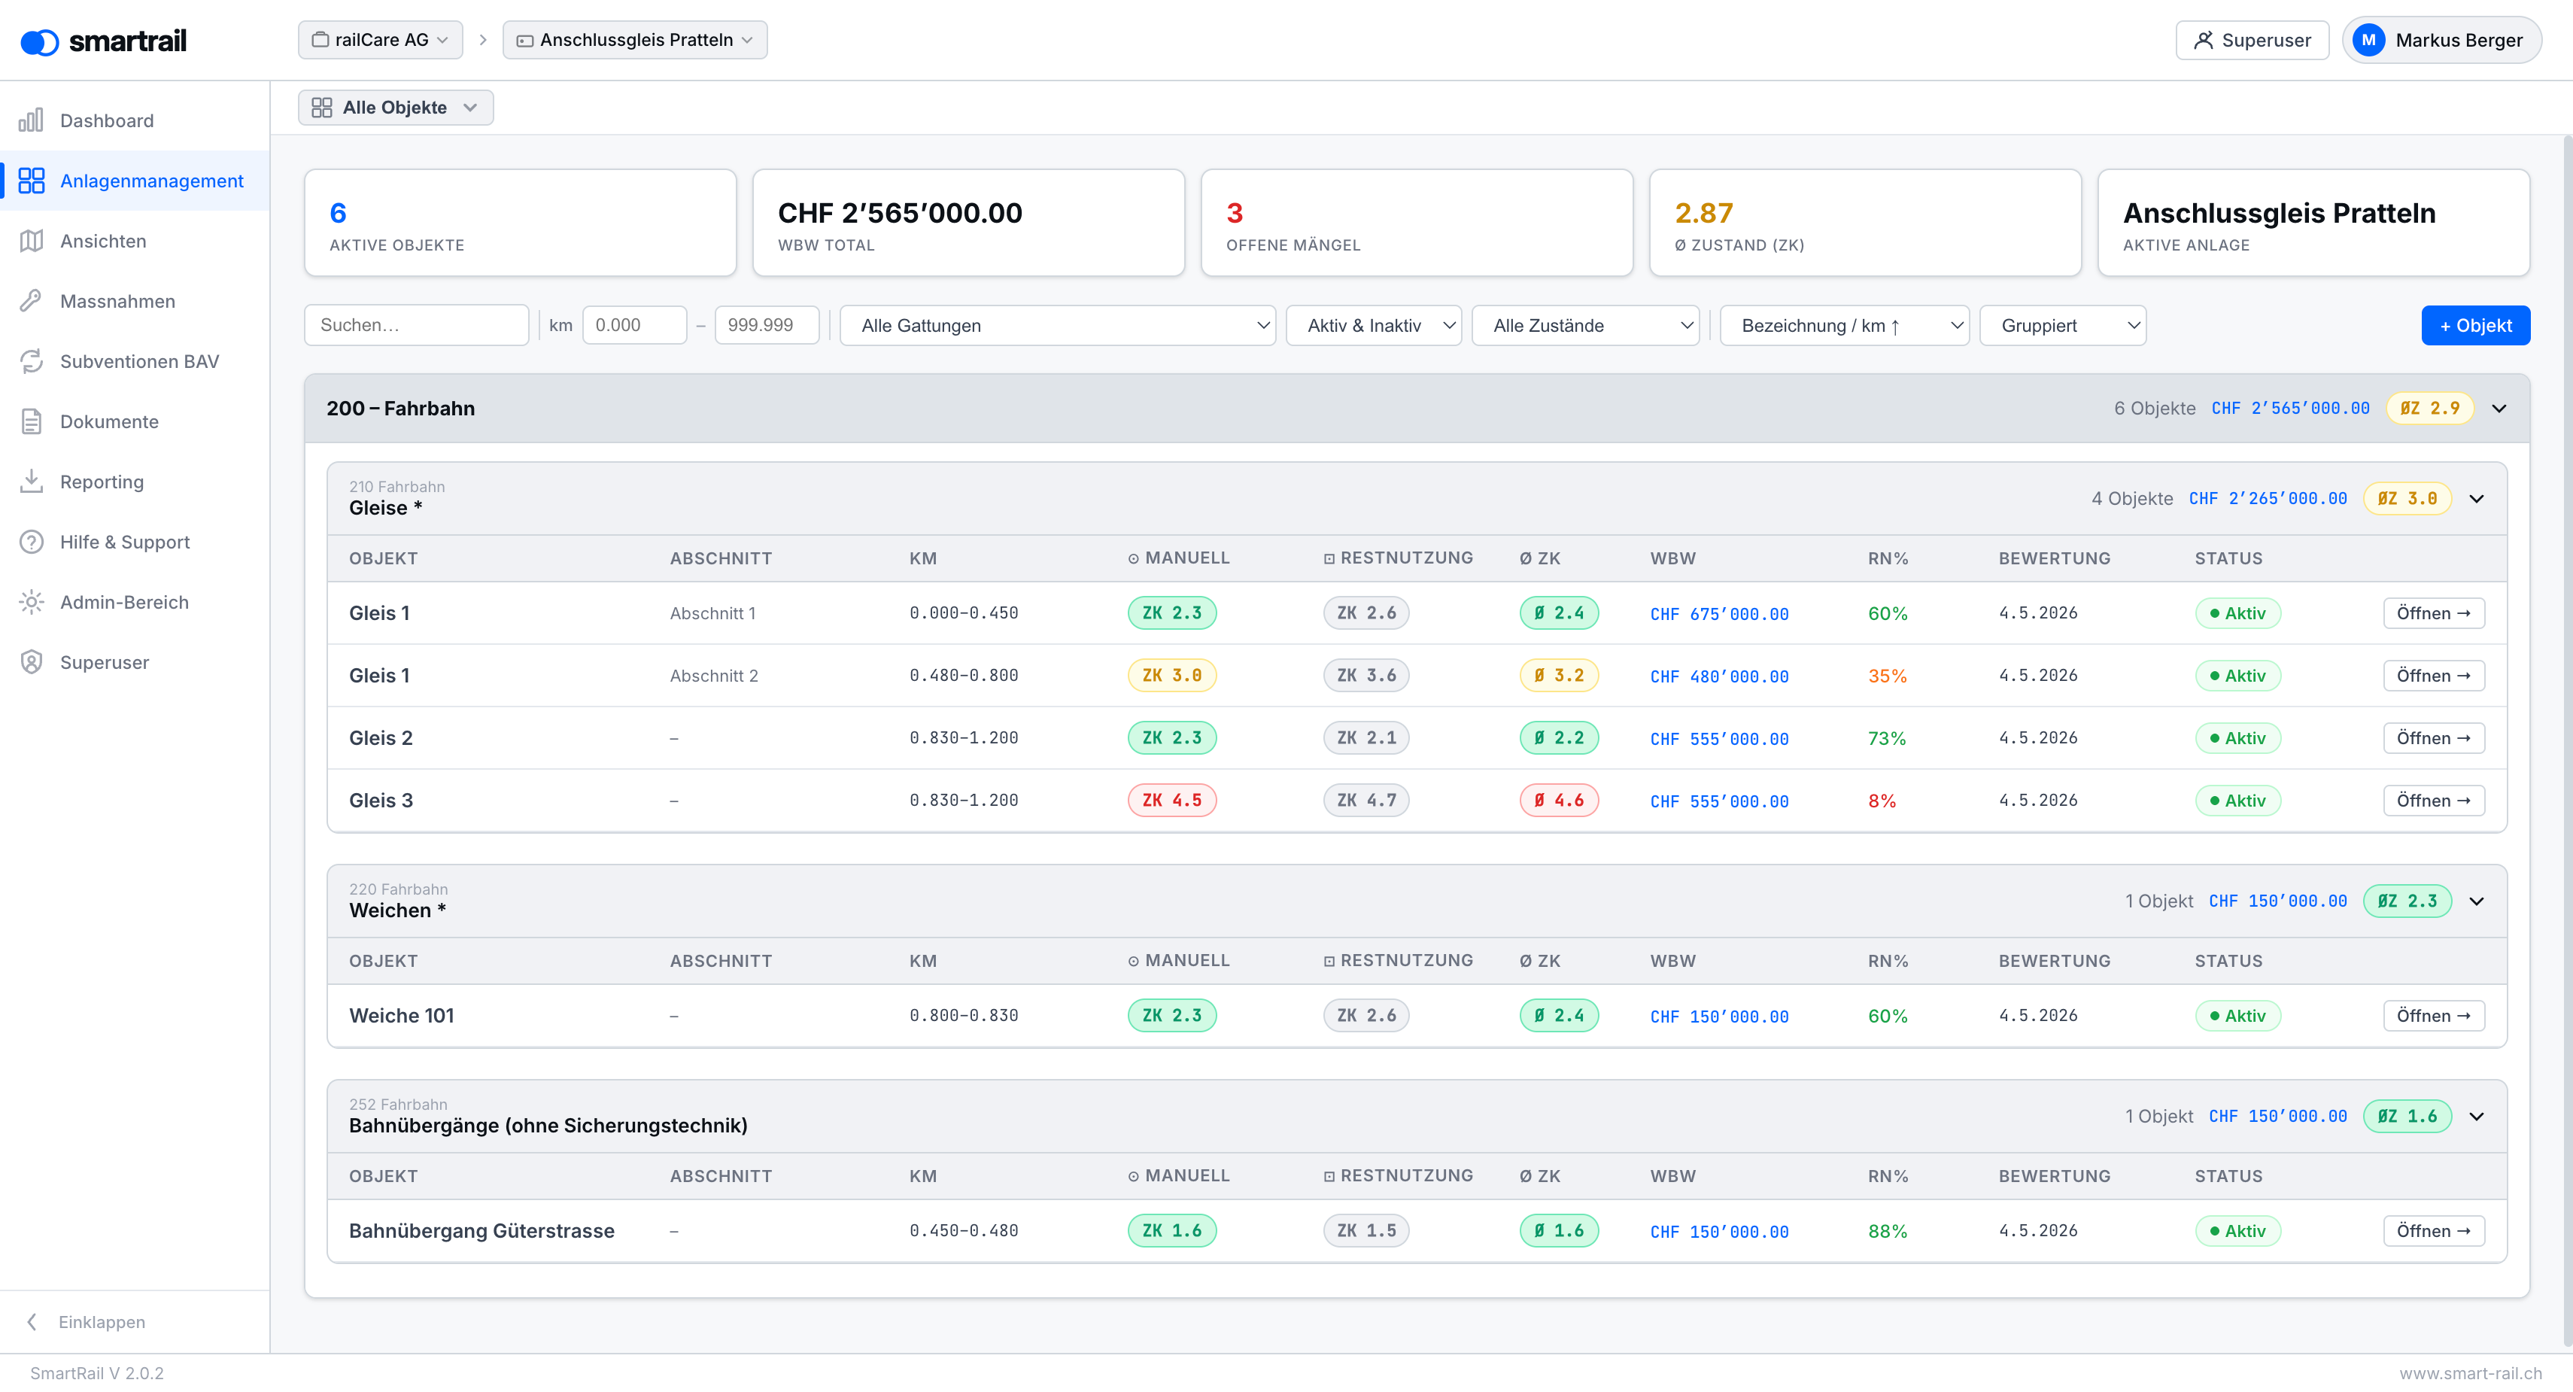Open the Hilfe & Support question icon

pyautogui.click(x=31, y=542)
